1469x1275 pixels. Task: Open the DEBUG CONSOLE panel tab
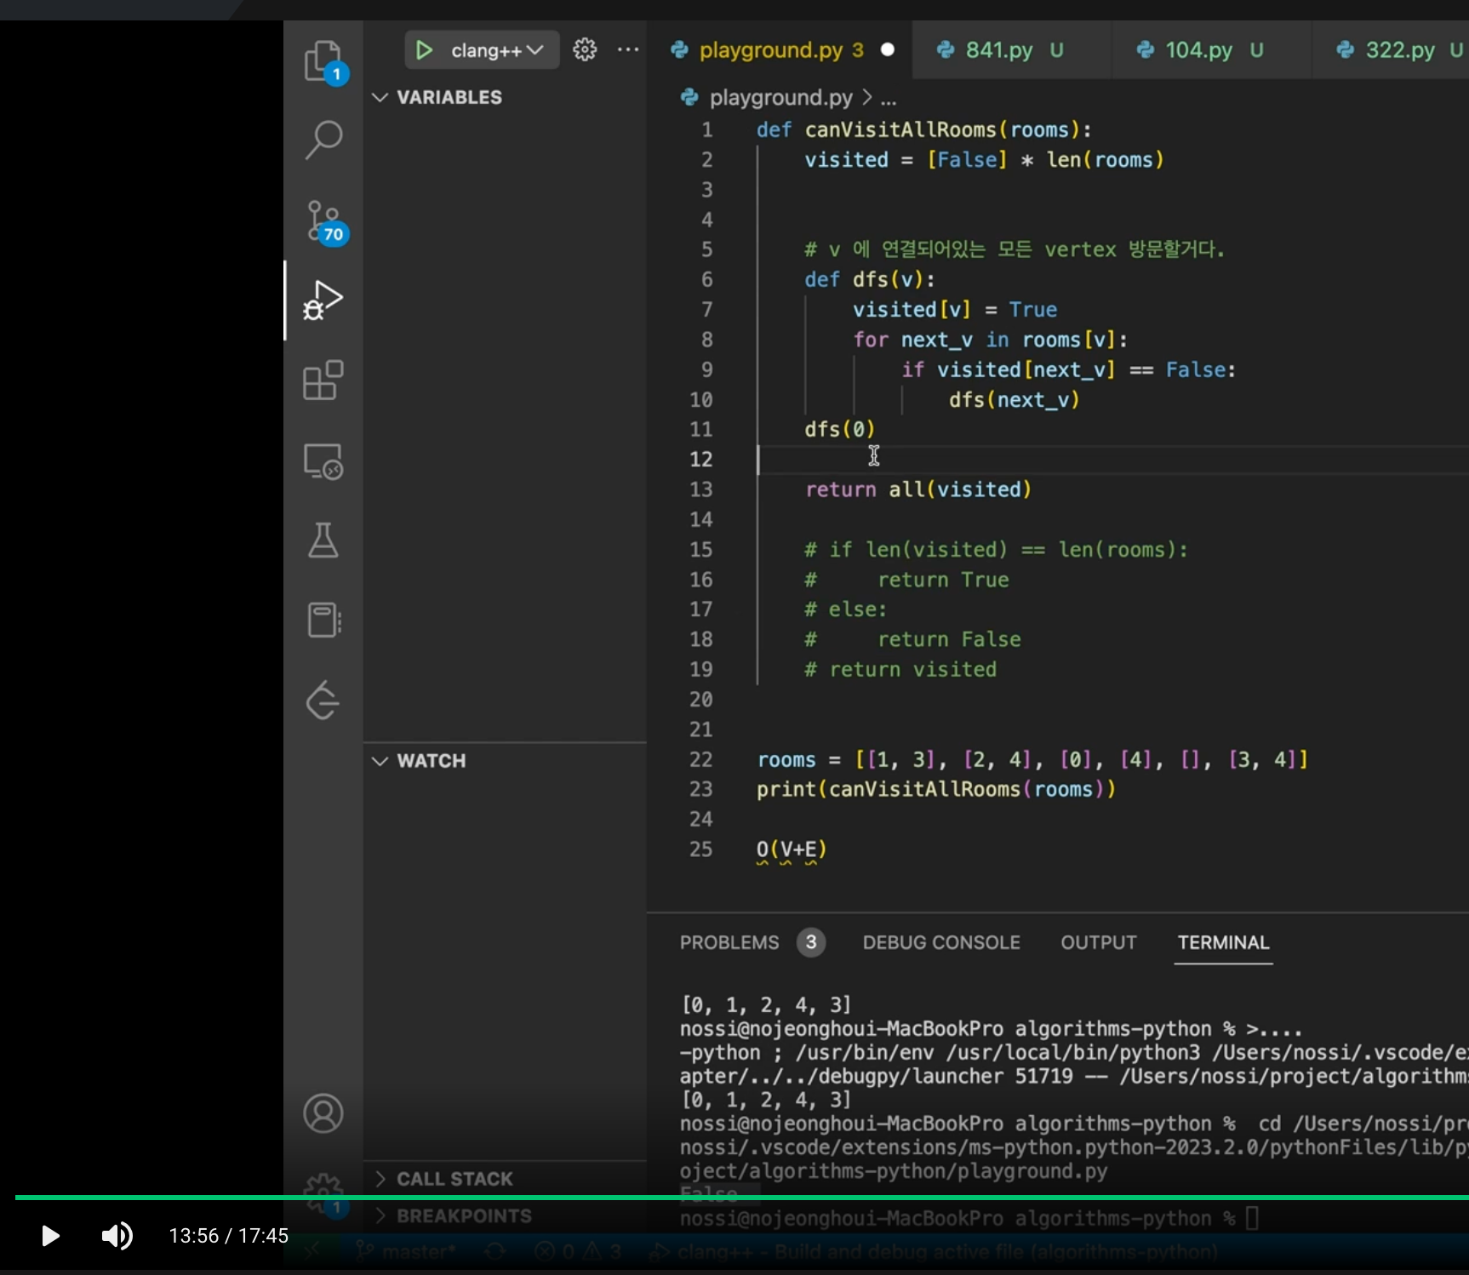(x=941, y=943)
